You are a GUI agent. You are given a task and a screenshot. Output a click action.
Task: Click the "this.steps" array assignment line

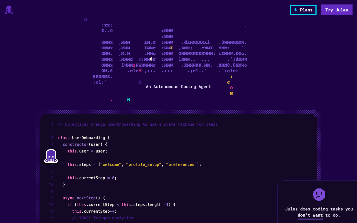(x=134, y=164)
